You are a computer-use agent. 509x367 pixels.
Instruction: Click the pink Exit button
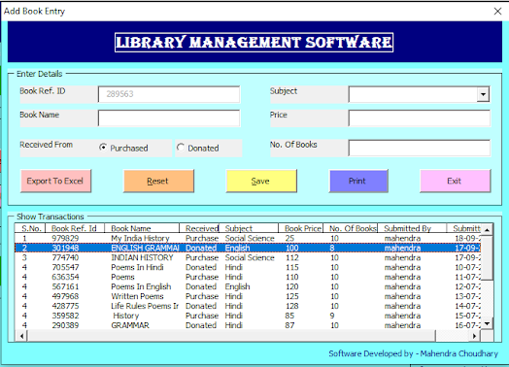point(456,181)
